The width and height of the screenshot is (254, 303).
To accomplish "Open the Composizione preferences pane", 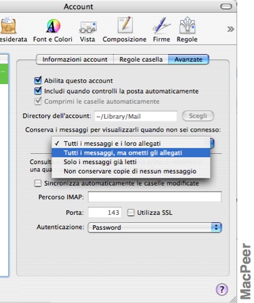I will tap(125, 30).
